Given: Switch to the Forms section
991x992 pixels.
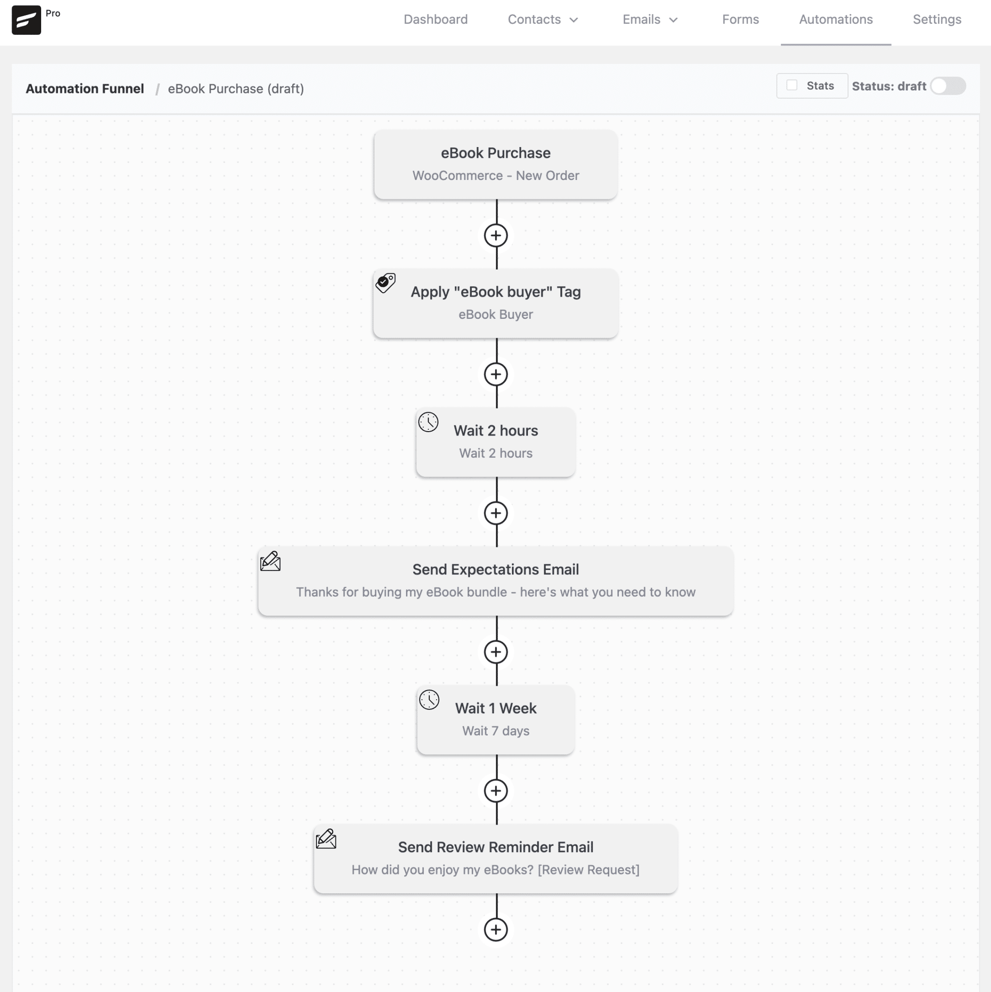Looking at the screenshot, I should click(x=740, y=19).
